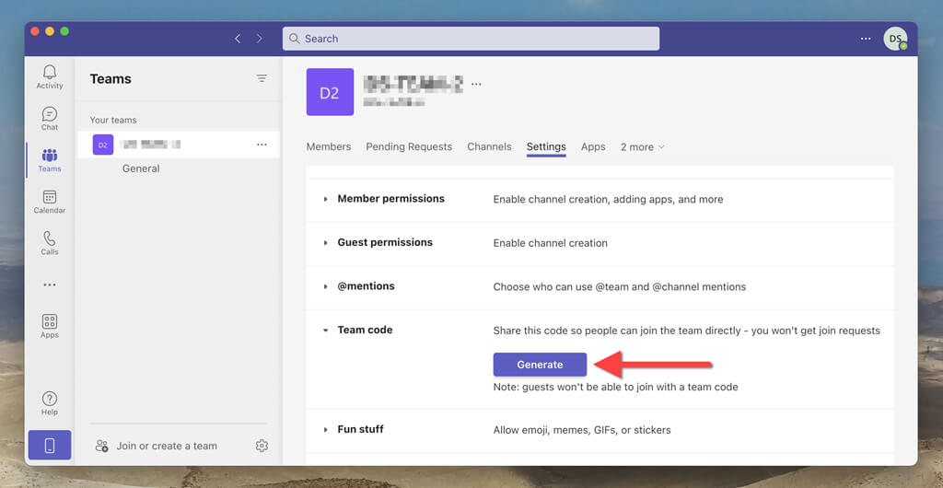Open the General channel

coord(141,168)
